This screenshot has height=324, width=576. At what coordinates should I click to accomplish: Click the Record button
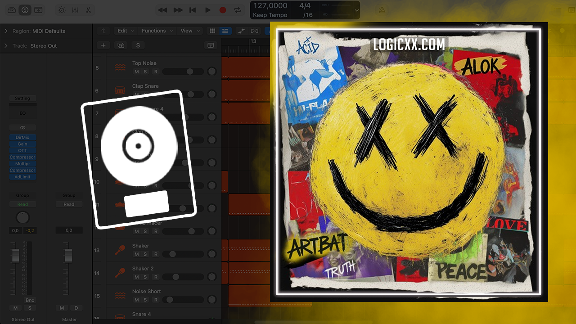pos(222,10)
